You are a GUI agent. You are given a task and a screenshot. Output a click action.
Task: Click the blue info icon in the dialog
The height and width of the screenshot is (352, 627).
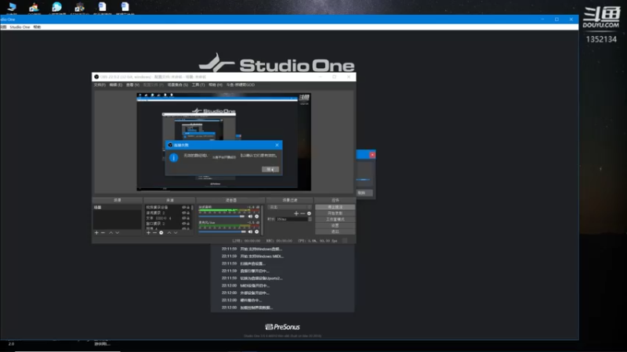coord(173,158)
